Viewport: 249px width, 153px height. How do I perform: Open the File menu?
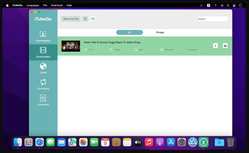pos(45,5)
